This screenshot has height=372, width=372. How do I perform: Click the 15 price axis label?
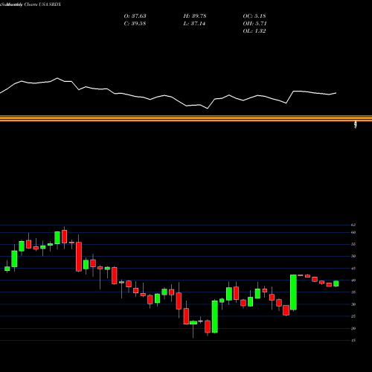click(x=353, y=340)
